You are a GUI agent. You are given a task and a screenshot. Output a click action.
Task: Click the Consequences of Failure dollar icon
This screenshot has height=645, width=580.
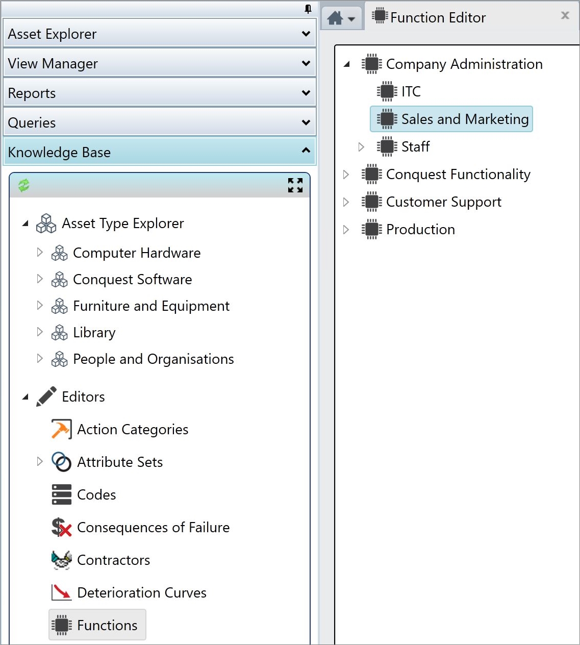tap(61, 527)
